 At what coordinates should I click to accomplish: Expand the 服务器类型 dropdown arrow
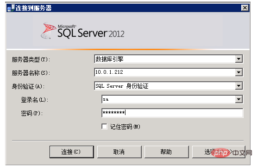point(239,59)
